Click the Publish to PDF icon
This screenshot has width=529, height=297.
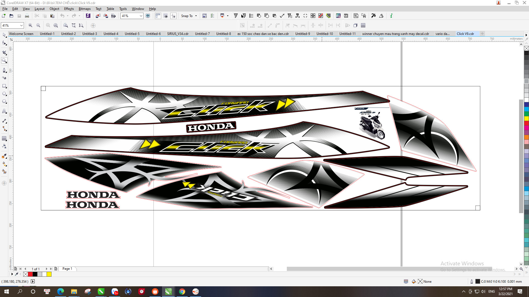pyautogui.click(x=114, y=16)
